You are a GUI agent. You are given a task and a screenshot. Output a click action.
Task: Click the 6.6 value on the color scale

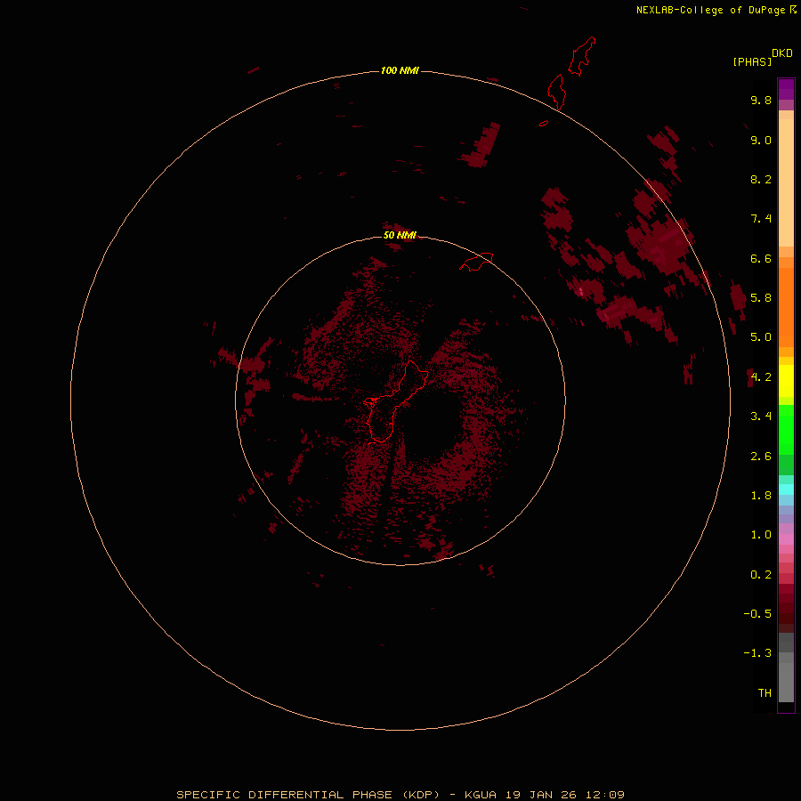(761, 258)
